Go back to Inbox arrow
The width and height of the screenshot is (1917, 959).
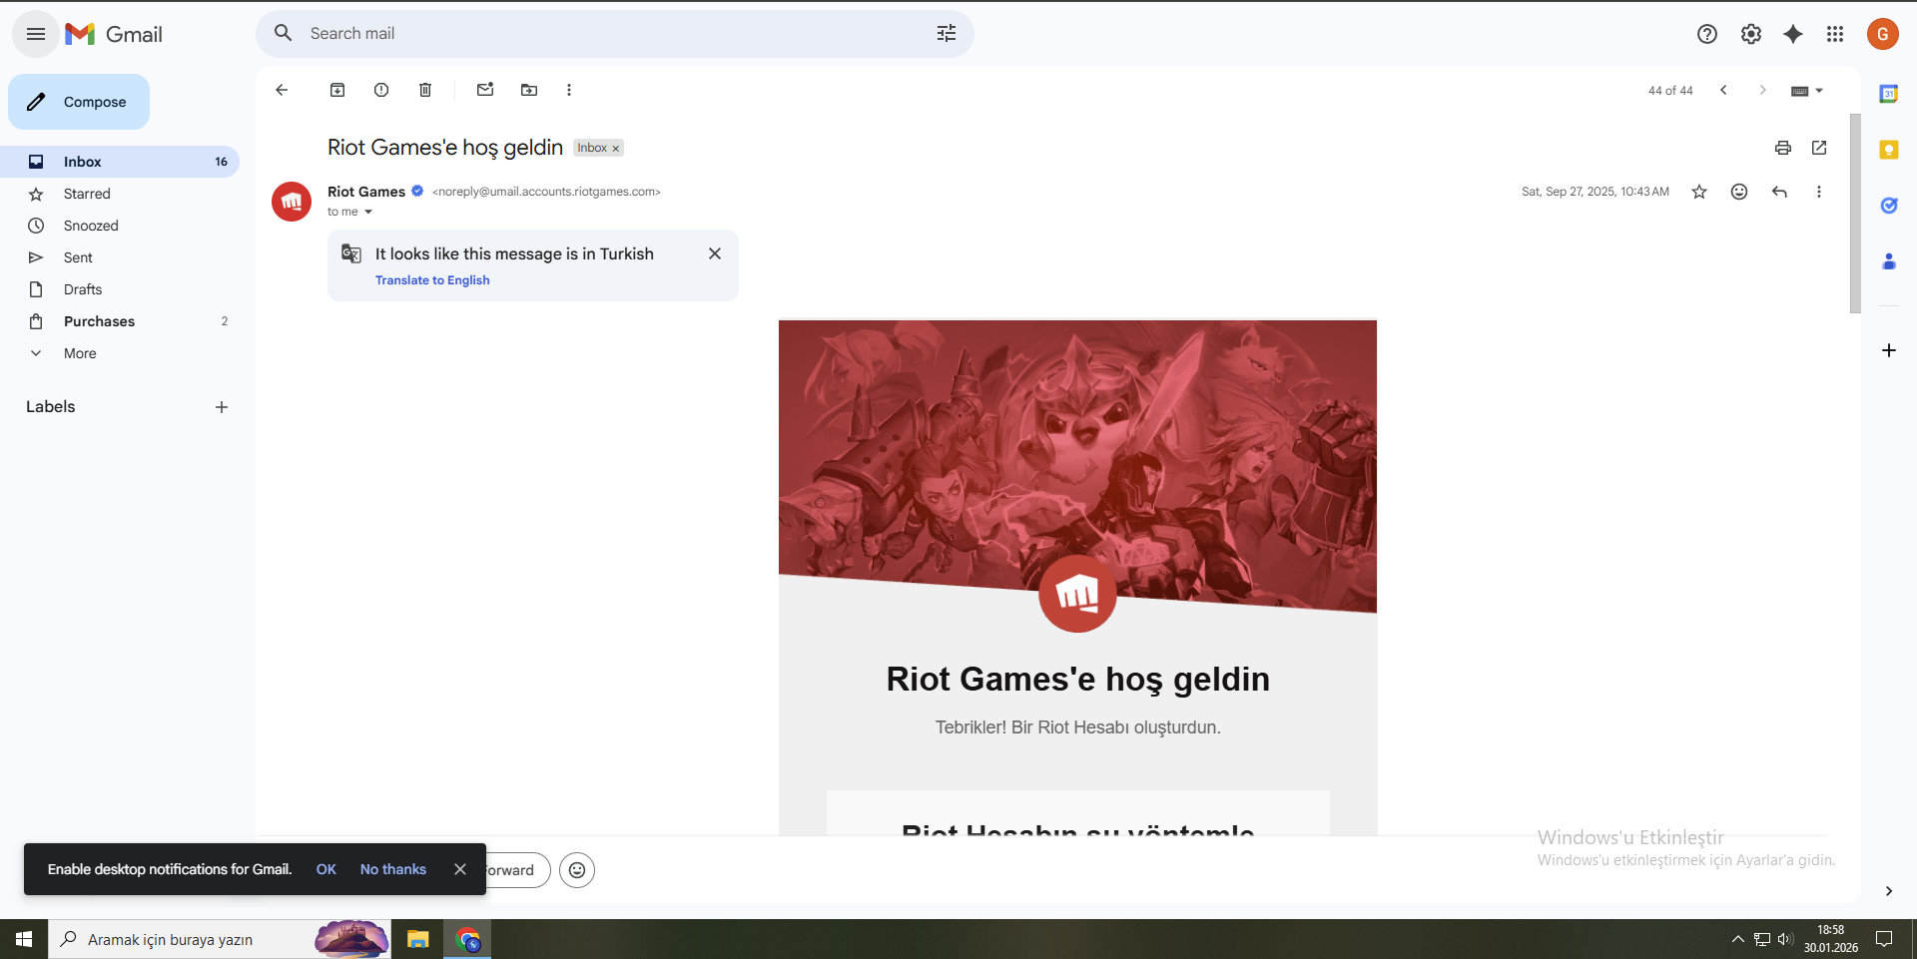pos(282,90)
